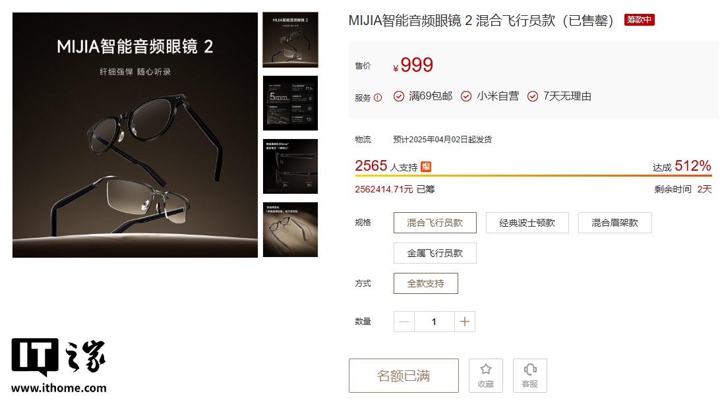This screenshot has height=402, width=720.
Task: Select the 金属飞行员款 option
Action: click(435, 253)
